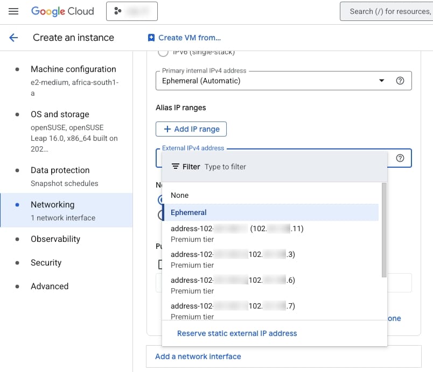This screenshot has width=433, height=372.
Task: Click the Create VM from icon
Action: [x=151, y=38]
